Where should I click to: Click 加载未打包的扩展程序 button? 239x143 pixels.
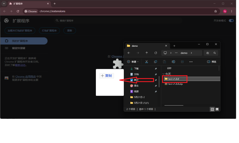click(x=20, y=31)
